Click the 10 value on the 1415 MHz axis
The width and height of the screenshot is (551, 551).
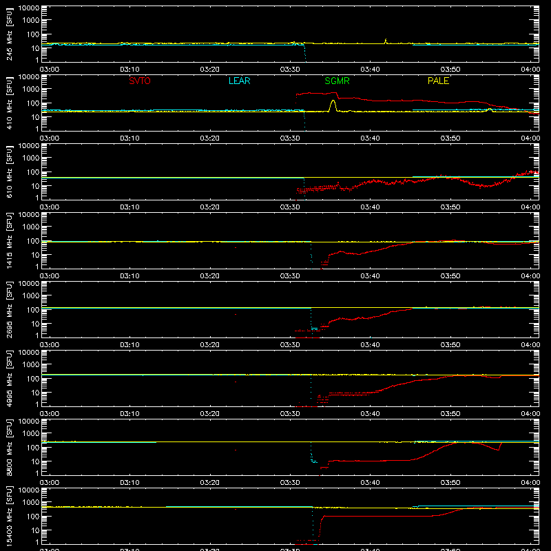tap(35, 255)
